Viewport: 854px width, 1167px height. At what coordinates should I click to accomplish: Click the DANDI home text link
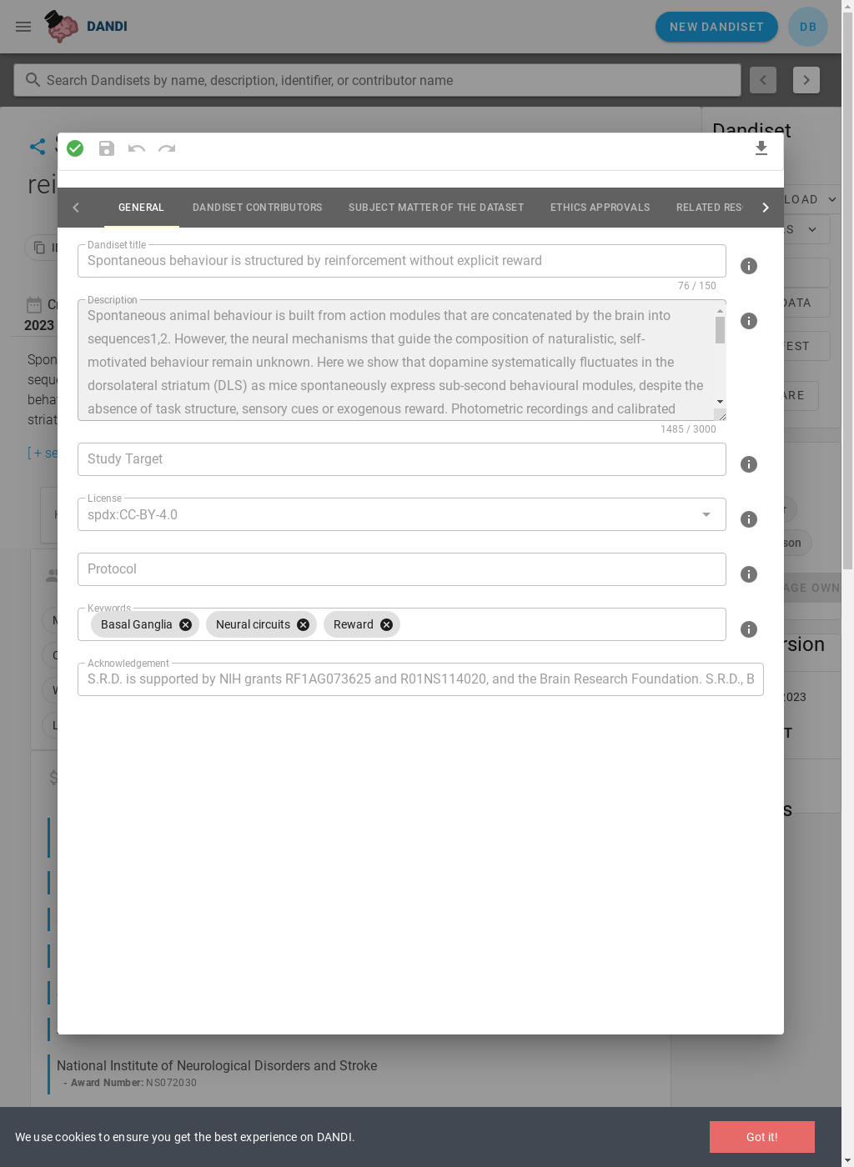tap(107, 27)
